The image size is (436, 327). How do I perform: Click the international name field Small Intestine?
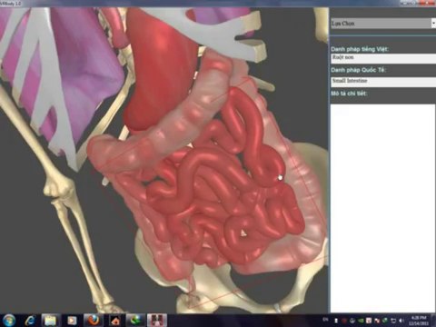(x=383, y=82)
